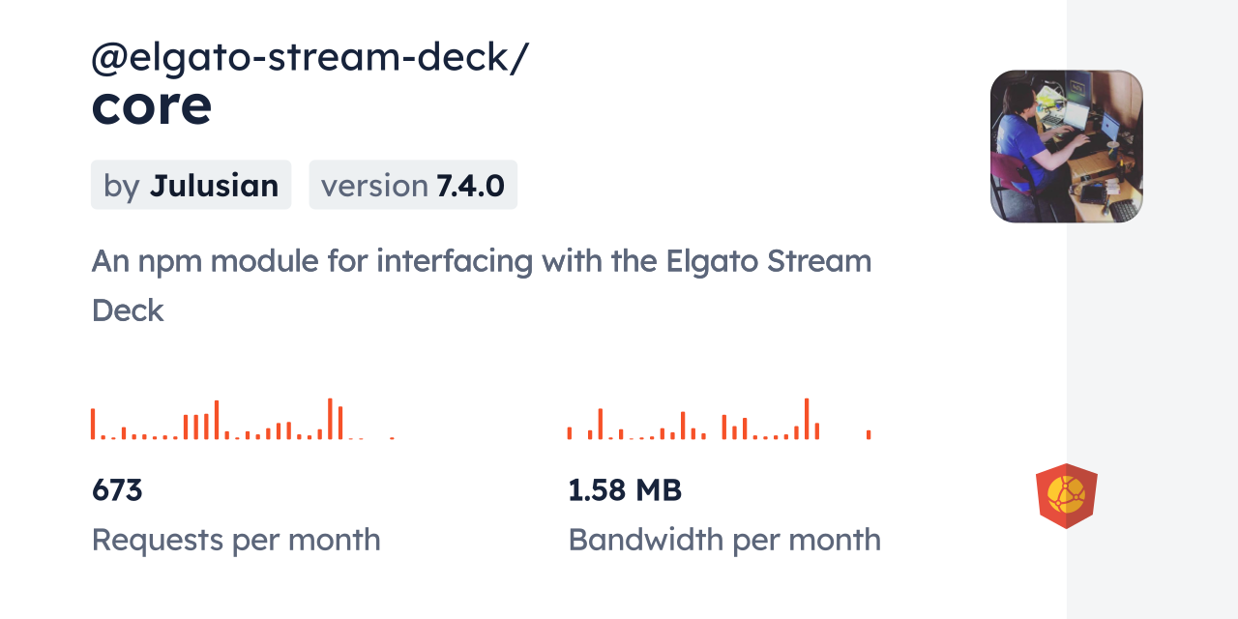
Task: Click the leftmost bar of the requests chart
Action: (x=93, y=425)
